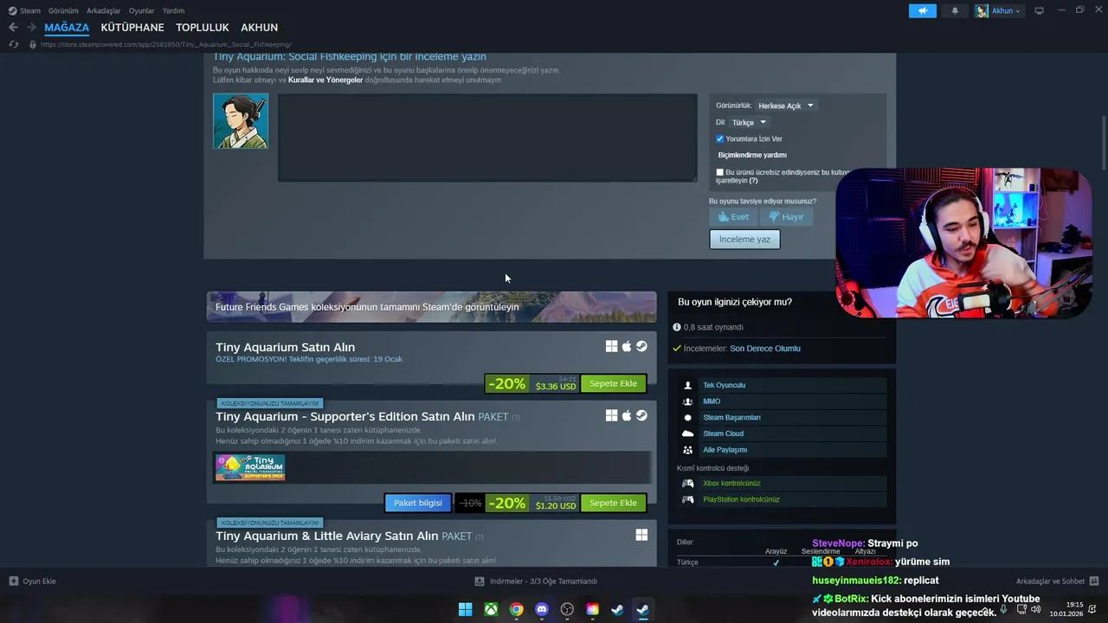Viewport: 1108px width, 623px height.
Task: Open the Steam menu
Action: [x=24, y=10]
